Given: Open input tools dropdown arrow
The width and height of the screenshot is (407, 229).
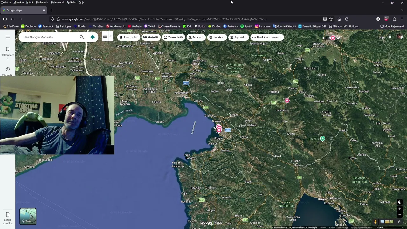Looking at the screenshot, I should point(111,36).
